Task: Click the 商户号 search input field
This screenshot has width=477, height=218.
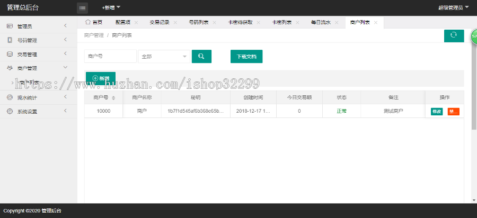Action: tap(110, 57)
